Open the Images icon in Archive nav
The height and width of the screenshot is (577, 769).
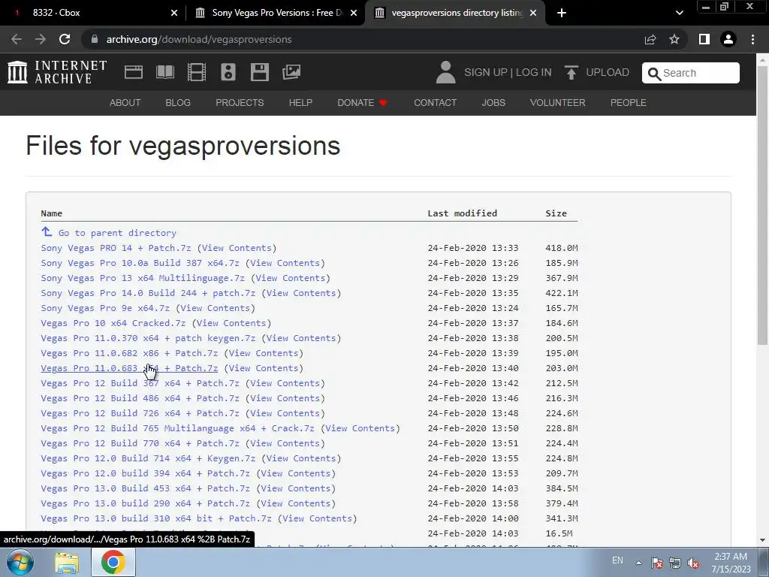point(291,72)
